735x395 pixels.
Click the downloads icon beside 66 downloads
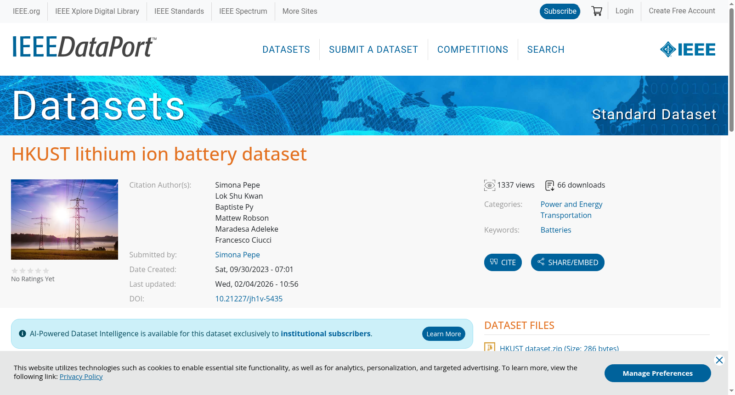tap(549, 185)
